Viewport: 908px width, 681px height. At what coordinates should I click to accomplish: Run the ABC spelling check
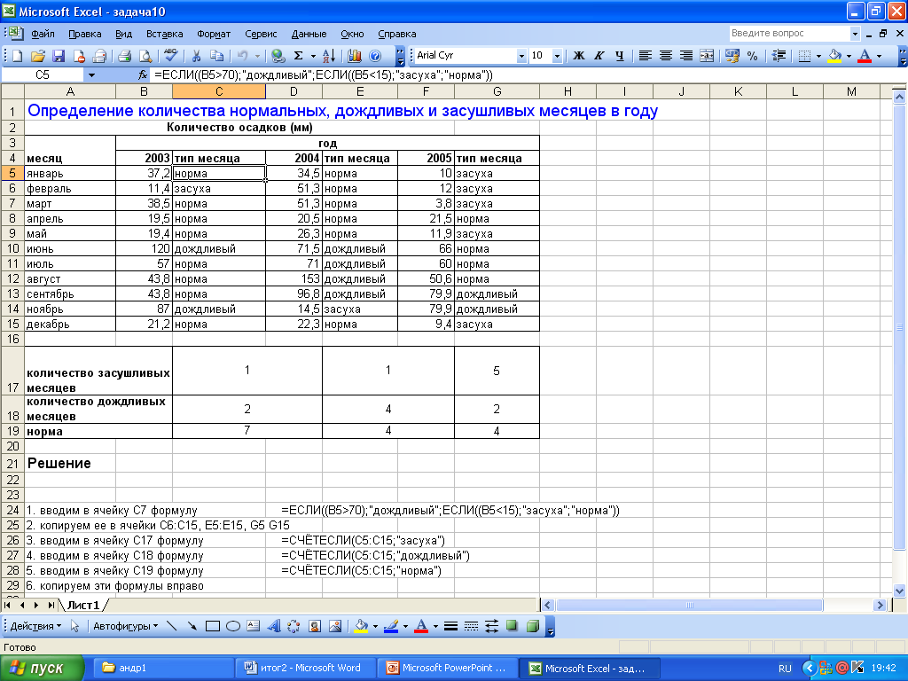(x=170, y=56)
